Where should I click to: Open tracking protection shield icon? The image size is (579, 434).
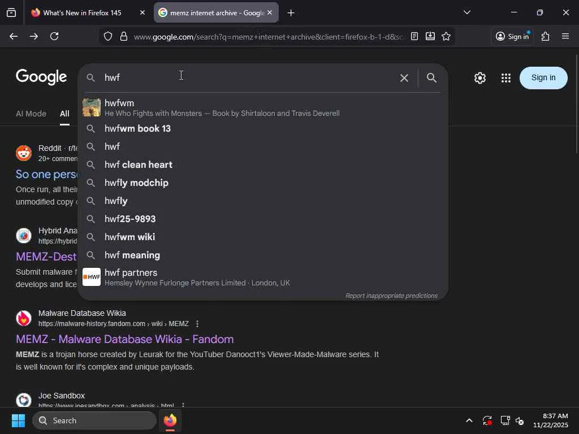click(108, 36)
